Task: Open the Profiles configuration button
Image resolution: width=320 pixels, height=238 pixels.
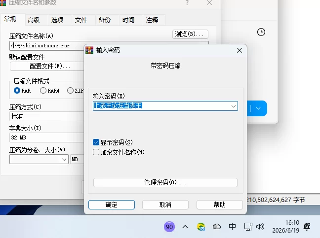Action: click(x=47, y=66)
